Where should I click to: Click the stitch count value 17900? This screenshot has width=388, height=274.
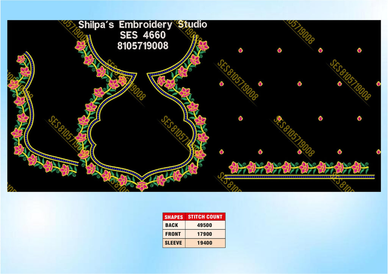[x=204, y=234]
